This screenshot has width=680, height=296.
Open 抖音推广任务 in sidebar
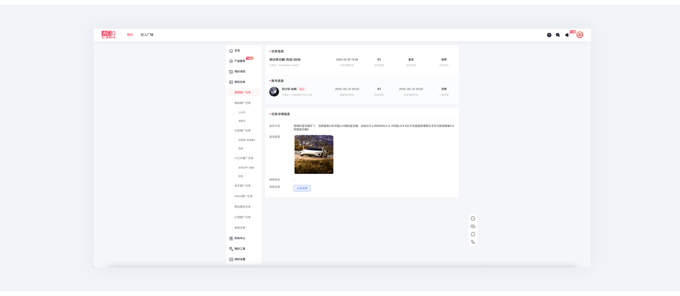point(242,130)
